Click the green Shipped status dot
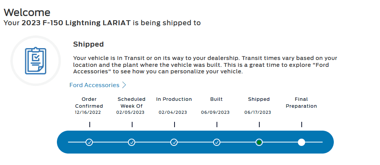Screen dimensions: 380x165 [259, 142]
